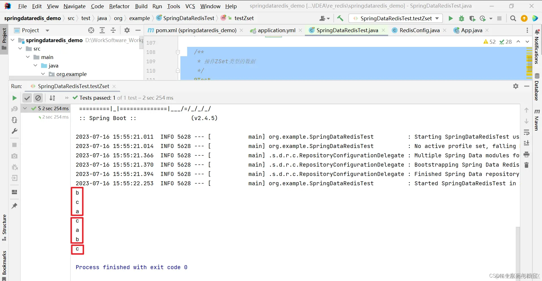Toggle Show Passed tests checkmark button
Screen dimensions: 542x281
point(27,98)
